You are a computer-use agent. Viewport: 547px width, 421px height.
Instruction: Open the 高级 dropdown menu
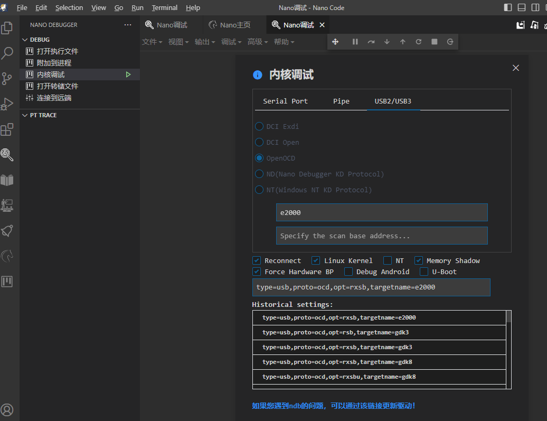pos(258,42)
